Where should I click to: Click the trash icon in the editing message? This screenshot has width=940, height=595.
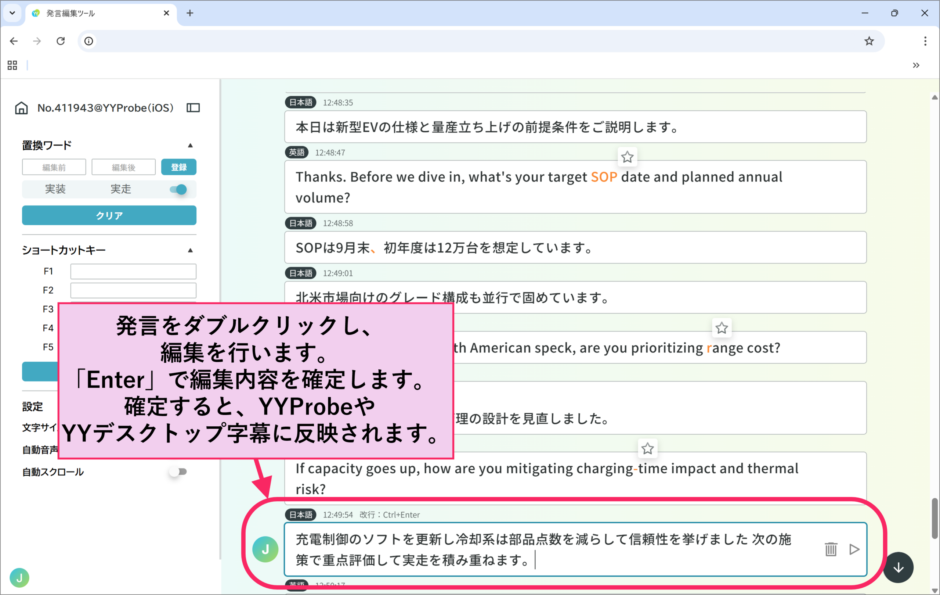pos(831,549)
